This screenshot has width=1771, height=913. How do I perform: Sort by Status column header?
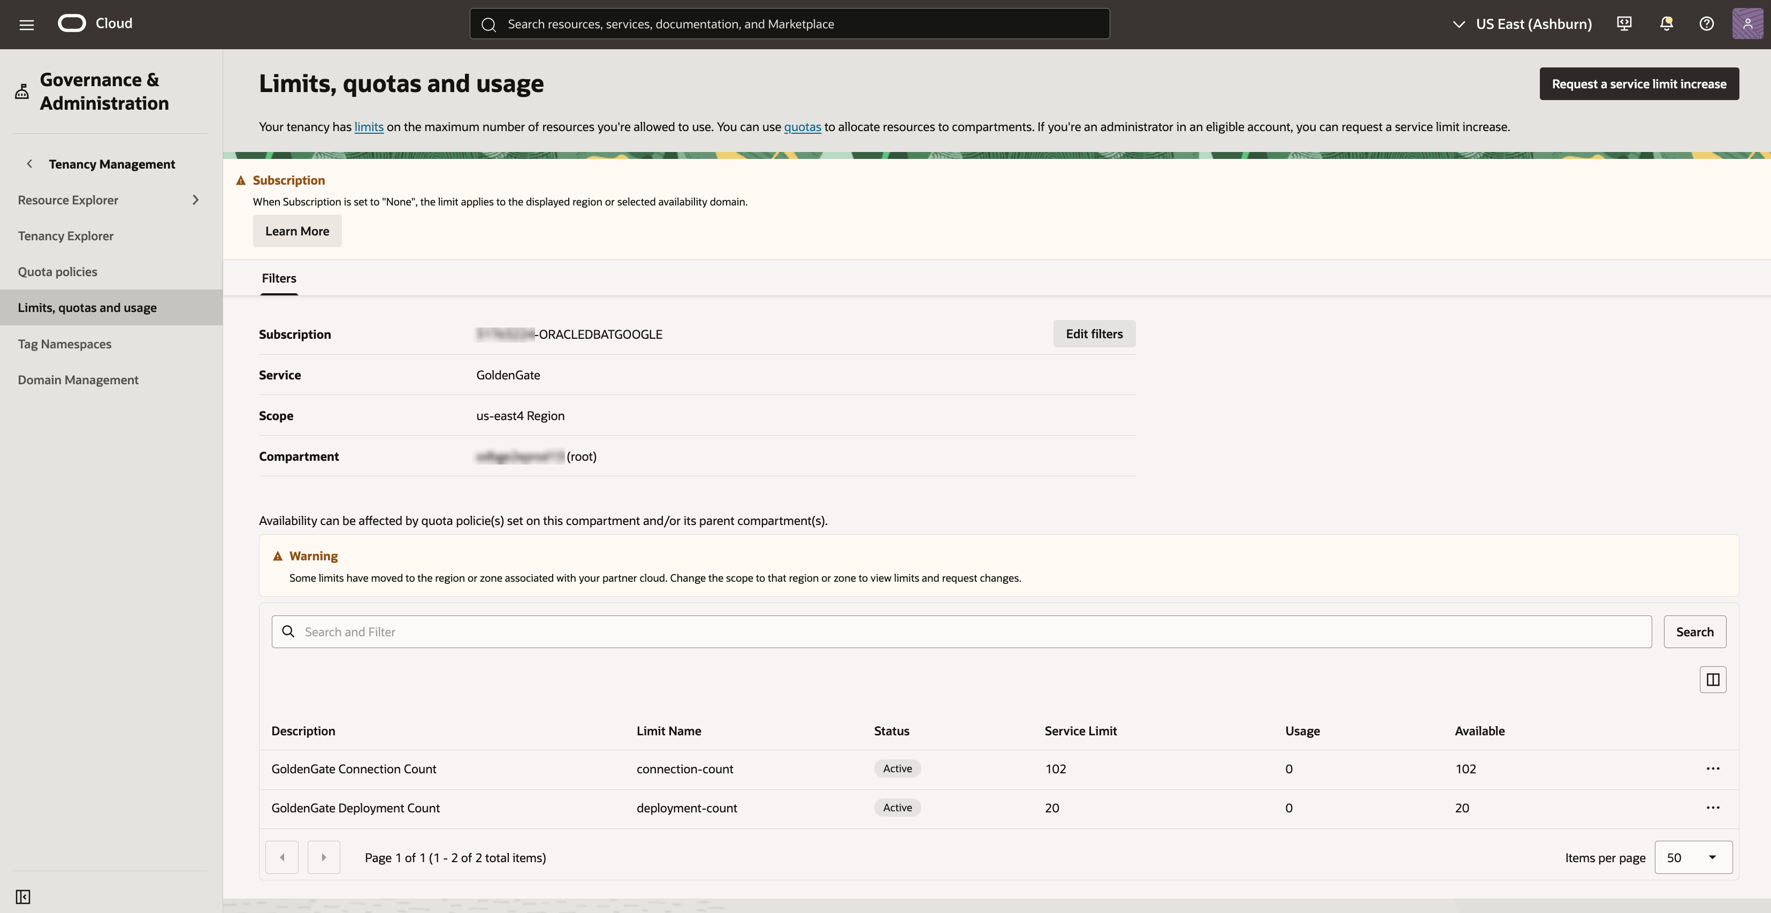pyautogui.click(x=892, y=731)
